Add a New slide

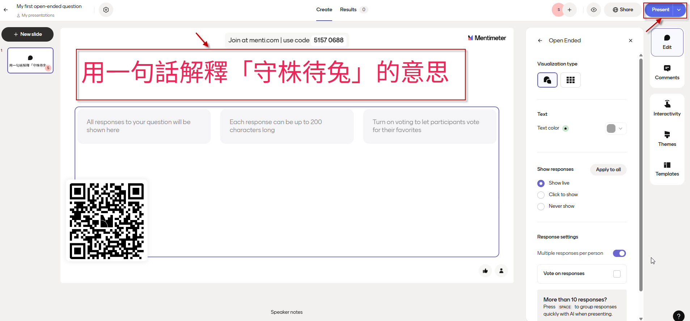pyautogui.click(x=27, y=34)
